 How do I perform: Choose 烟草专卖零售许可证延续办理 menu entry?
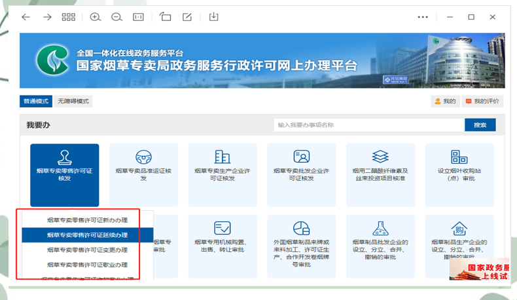(88, 235)
